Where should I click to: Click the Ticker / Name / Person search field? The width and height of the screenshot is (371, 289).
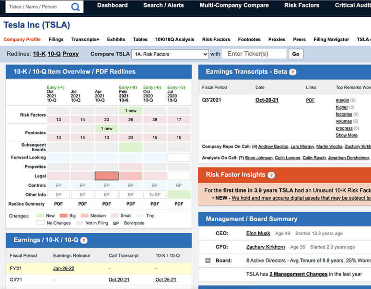point(38,7)
